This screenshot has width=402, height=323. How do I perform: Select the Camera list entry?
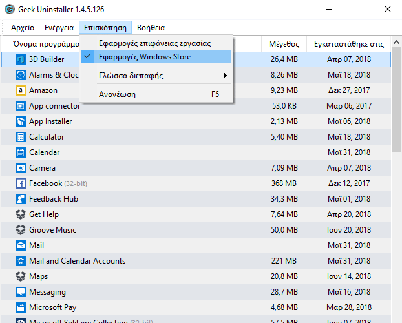pyautogui.click(x=196, y=168)
